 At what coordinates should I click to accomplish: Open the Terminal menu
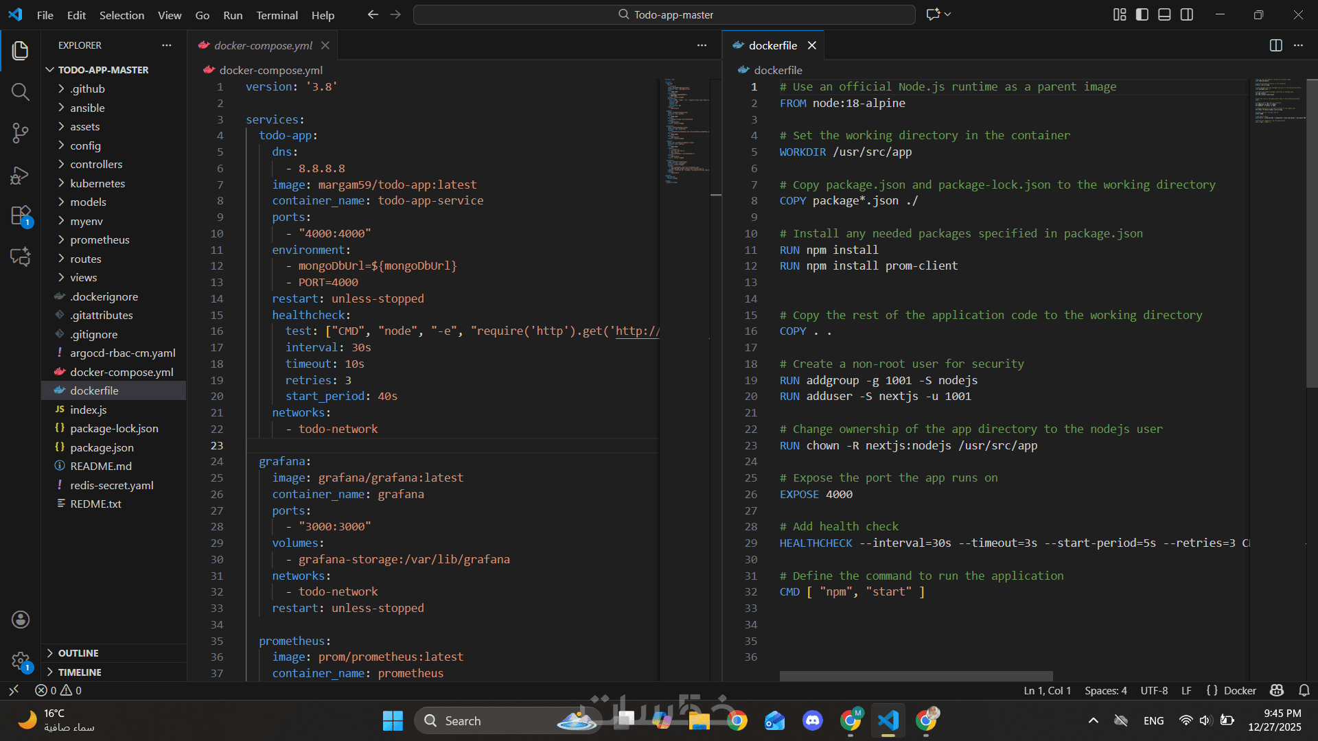277,15
